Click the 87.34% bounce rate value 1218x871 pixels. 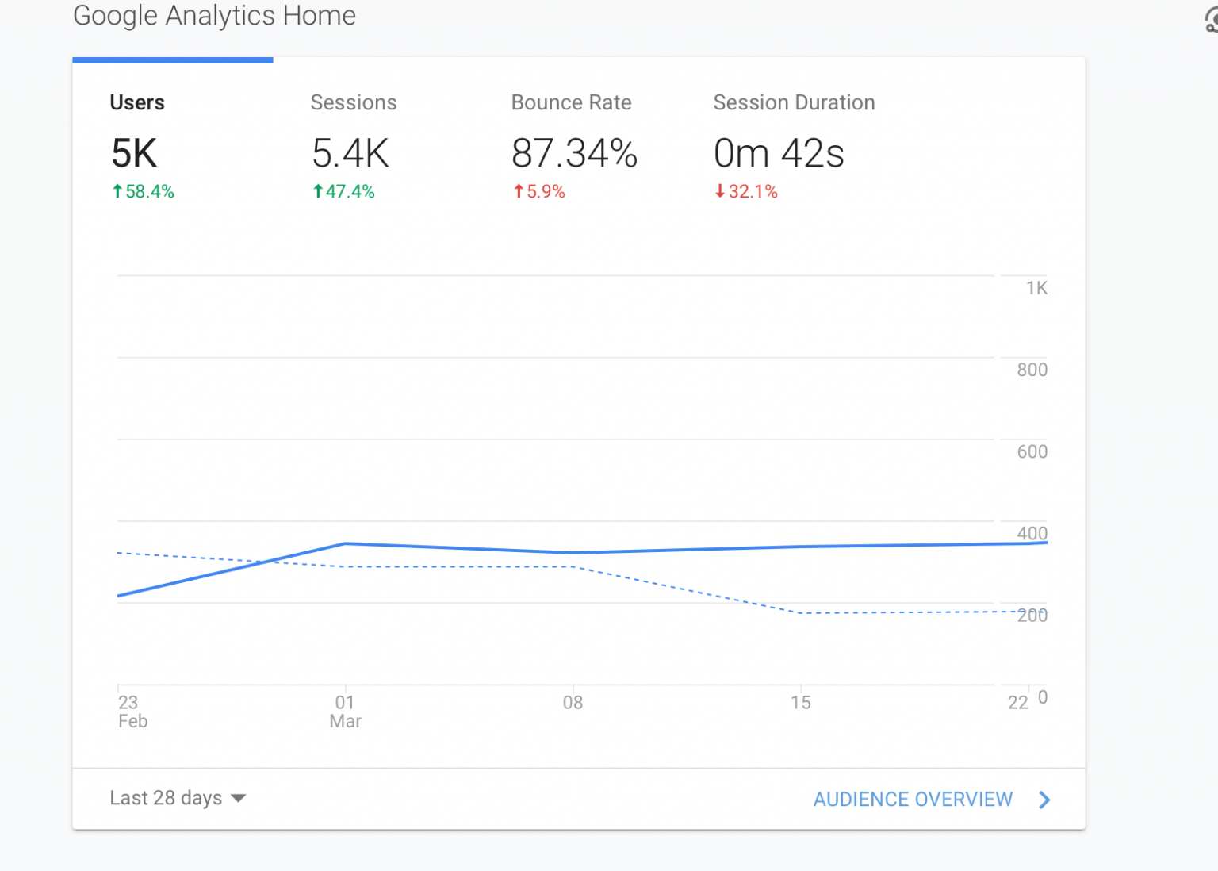click(574, 153)
